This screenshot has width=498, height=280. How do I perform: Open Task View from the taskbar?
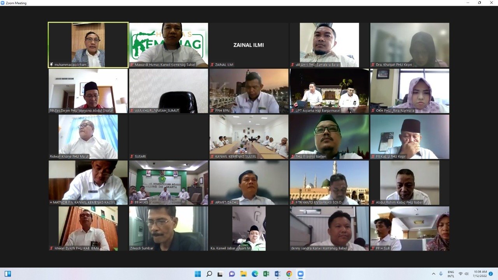coord(220,274)
